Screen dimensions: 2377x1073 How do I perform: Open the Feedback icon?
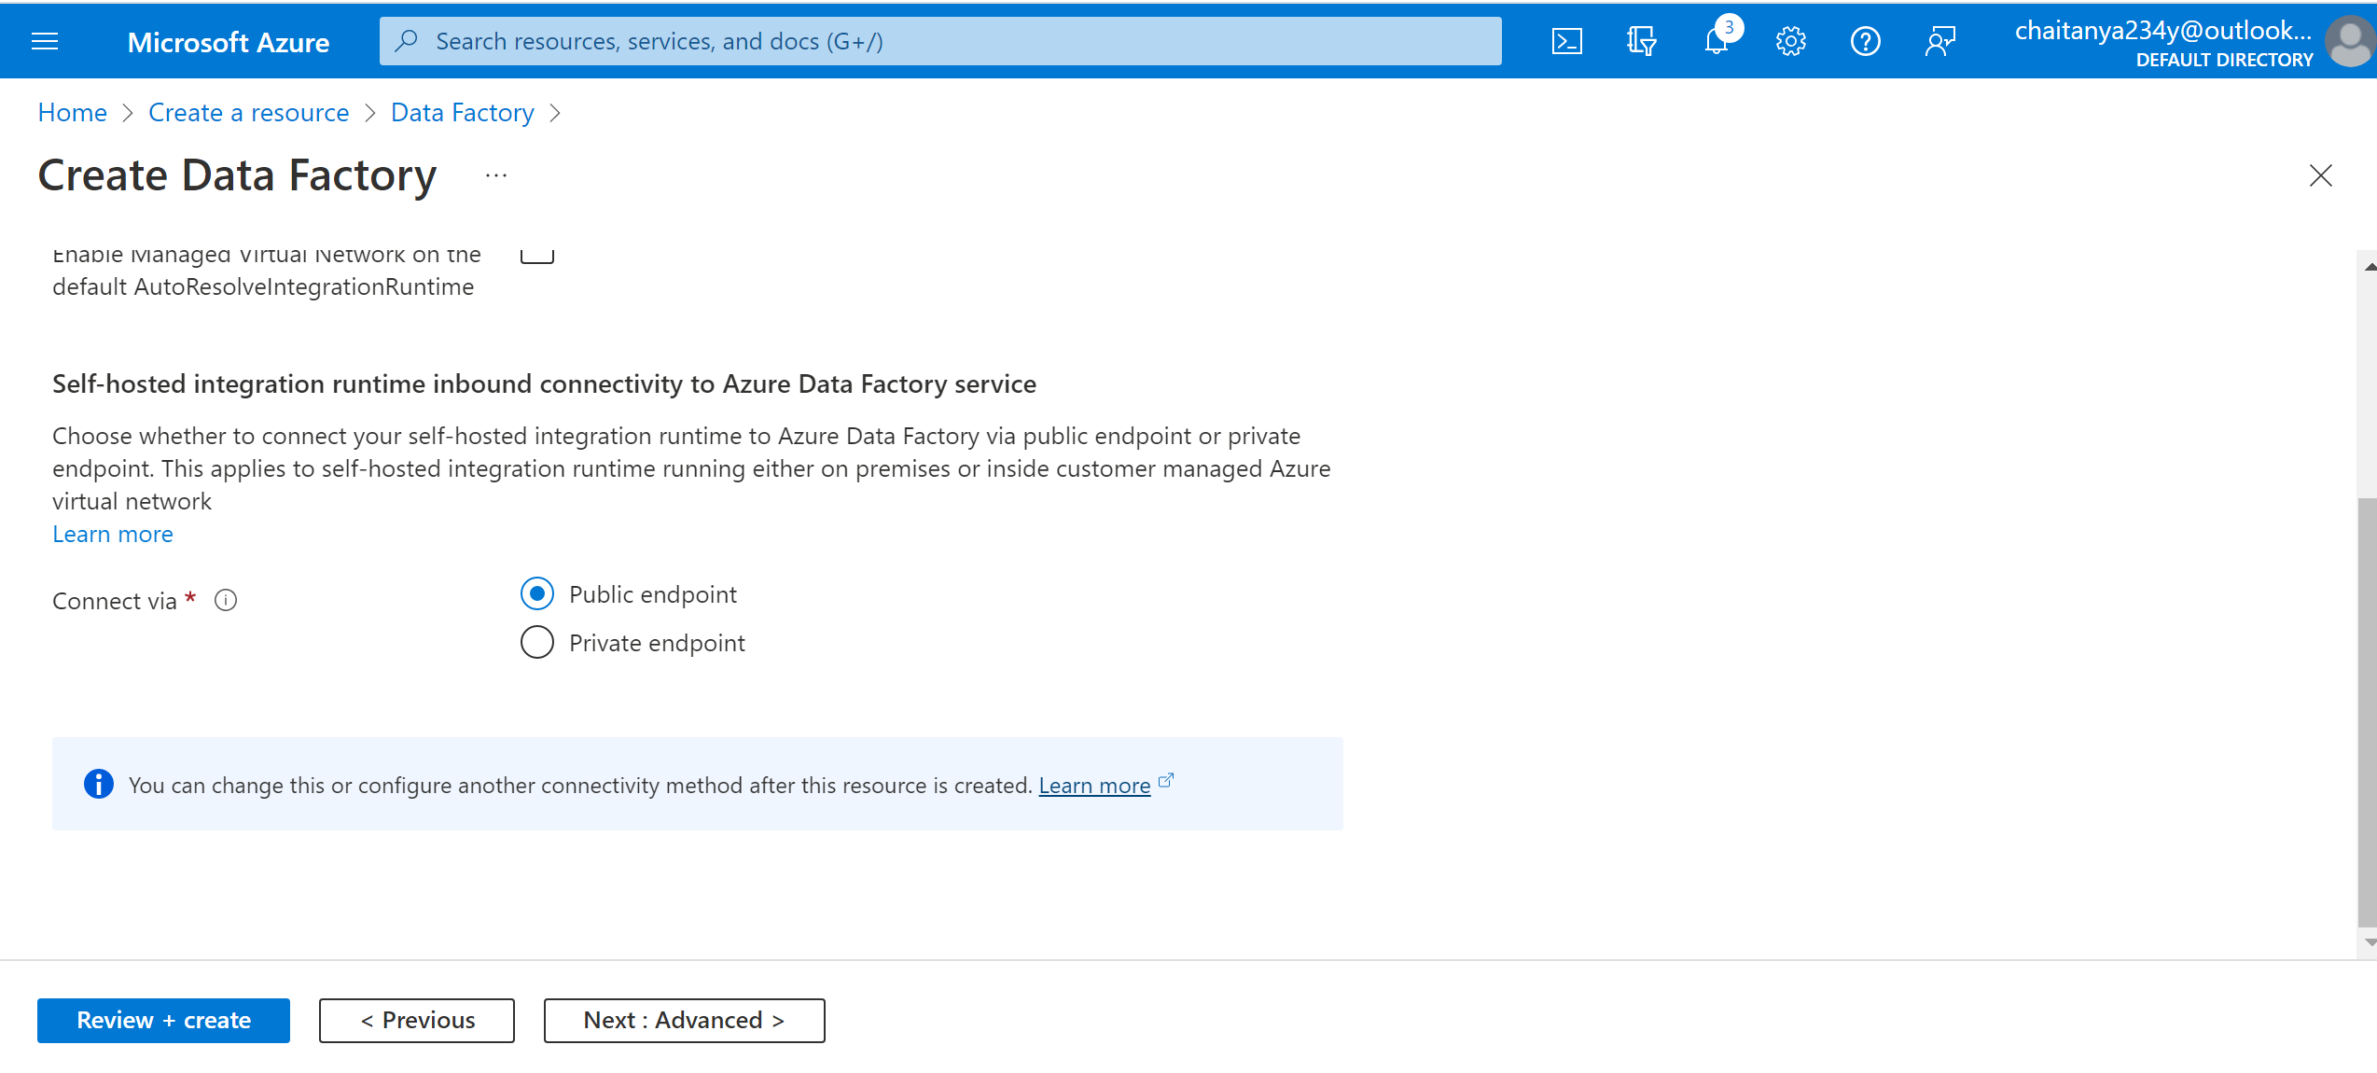point(1939,41)
